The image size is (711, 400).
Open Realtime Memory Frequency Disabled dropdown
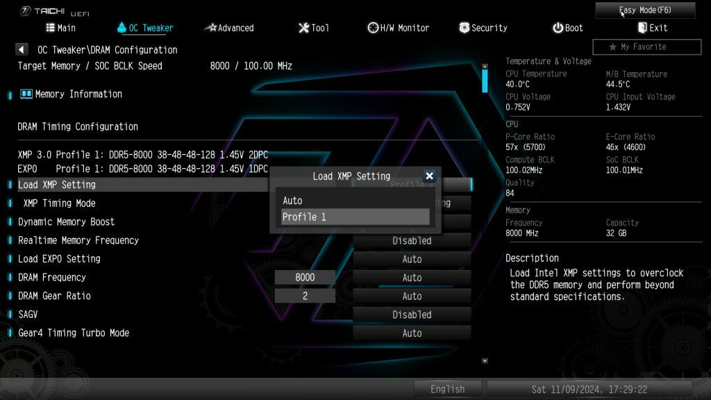click(x=412, y=241)
